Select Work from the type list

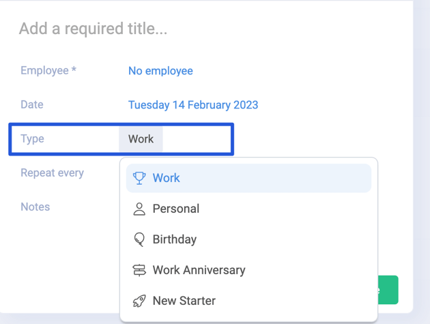click(x=248, y=178)
